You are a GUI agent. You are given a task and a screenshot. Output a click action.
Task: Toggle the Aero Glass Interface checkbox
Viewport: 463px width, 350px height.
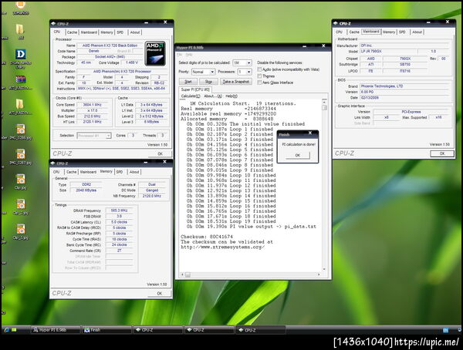pos(259,82)
